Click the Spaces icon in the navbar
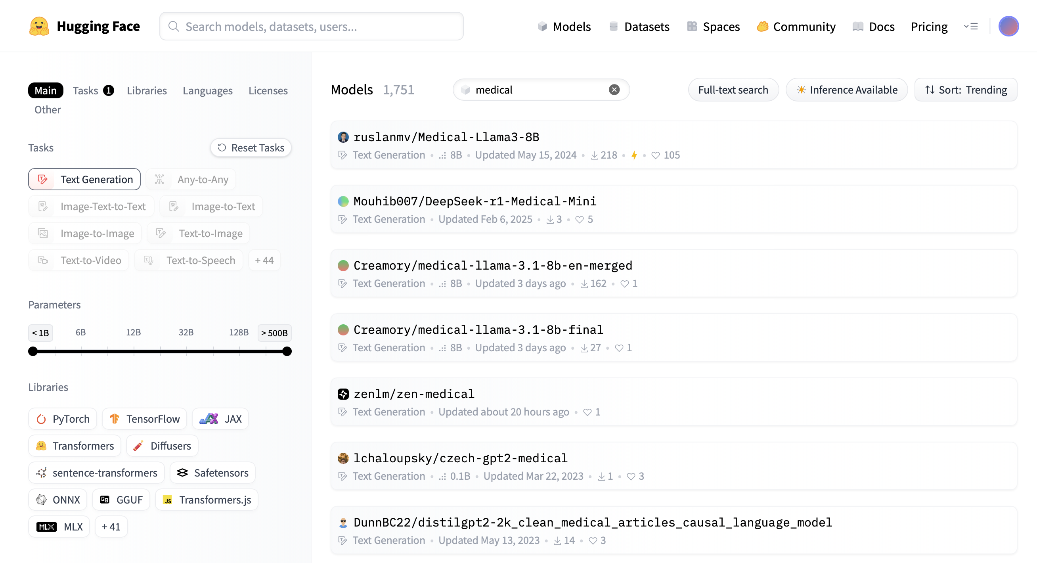The height and width of the screenshot is (563, 1037). click(x=692, y=27)
